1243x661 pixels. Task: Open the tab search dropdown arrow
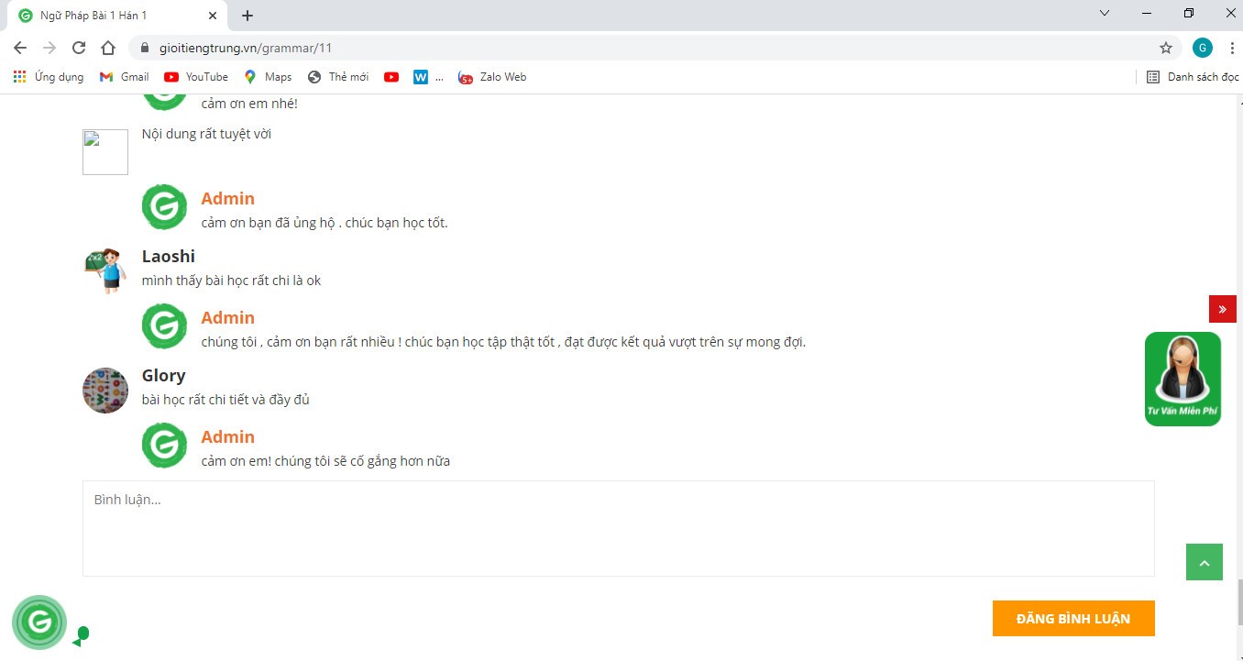1105,13
